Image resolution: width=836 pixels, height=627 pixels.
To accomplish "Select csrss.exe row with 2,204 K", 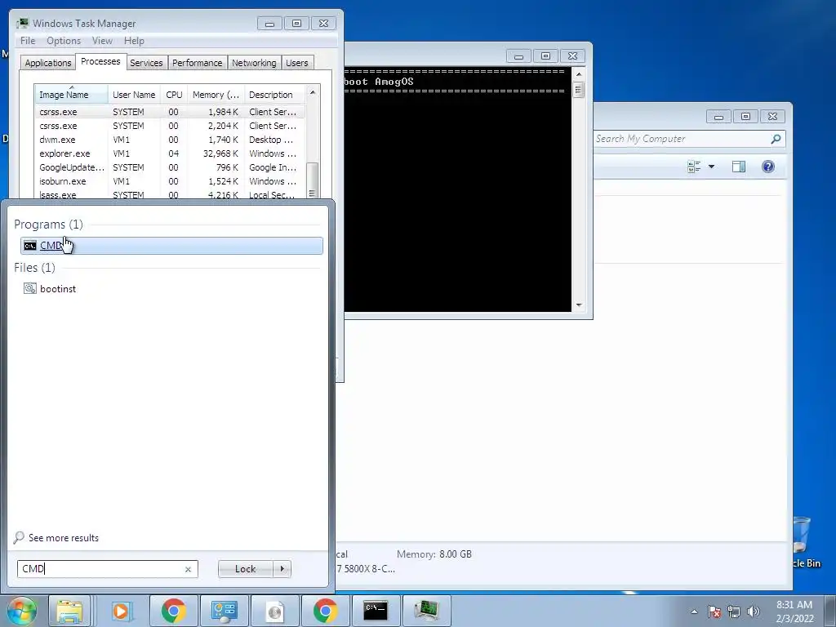I will point(170,126).
